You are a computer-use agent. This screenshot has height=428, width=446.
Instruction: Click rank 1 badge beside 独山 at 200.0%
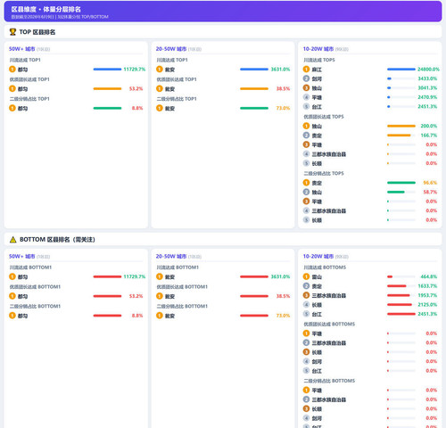point(306,126)
